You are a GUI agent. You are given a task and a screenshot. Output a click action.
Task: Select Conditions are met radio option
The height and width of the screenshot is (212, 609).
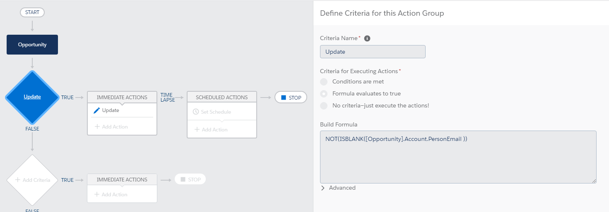[324, 82]
